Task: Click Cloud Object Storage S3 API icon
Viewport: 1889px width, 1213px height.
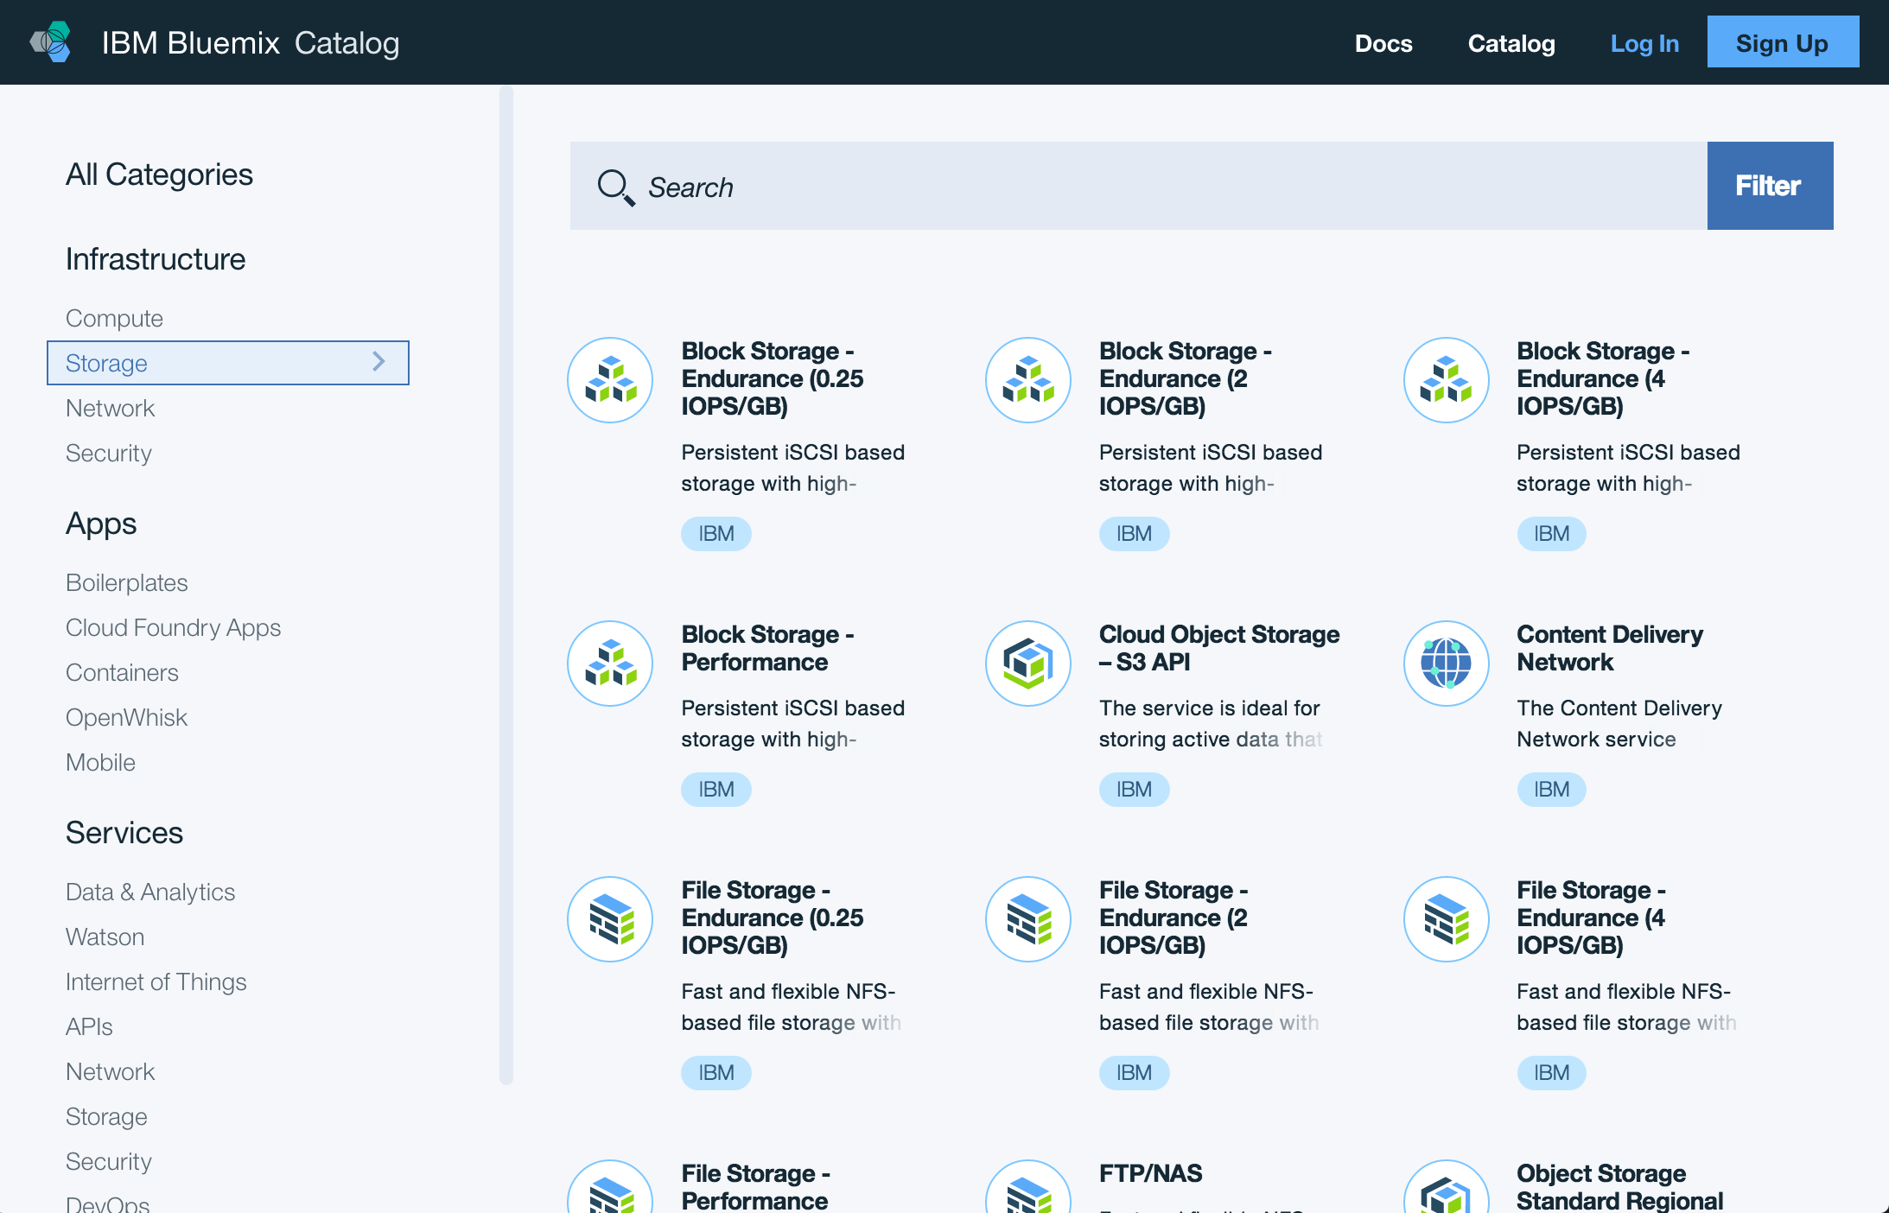Action: pos(1027,664)
